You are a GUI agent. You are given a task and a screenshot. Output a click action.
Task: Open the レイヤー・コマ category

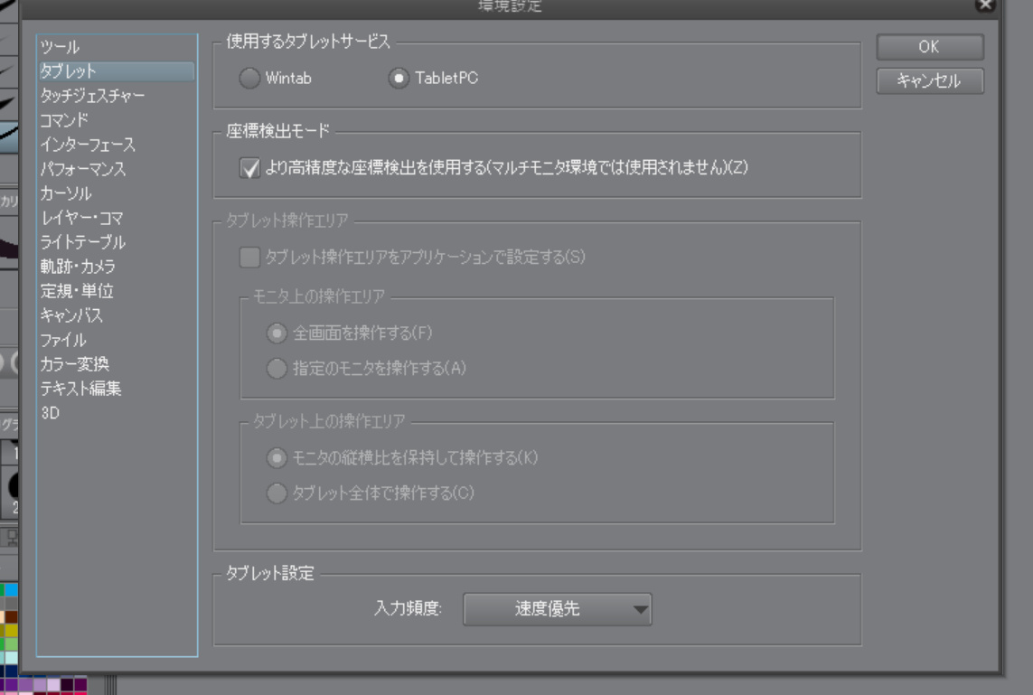click(x=117, y=218)
